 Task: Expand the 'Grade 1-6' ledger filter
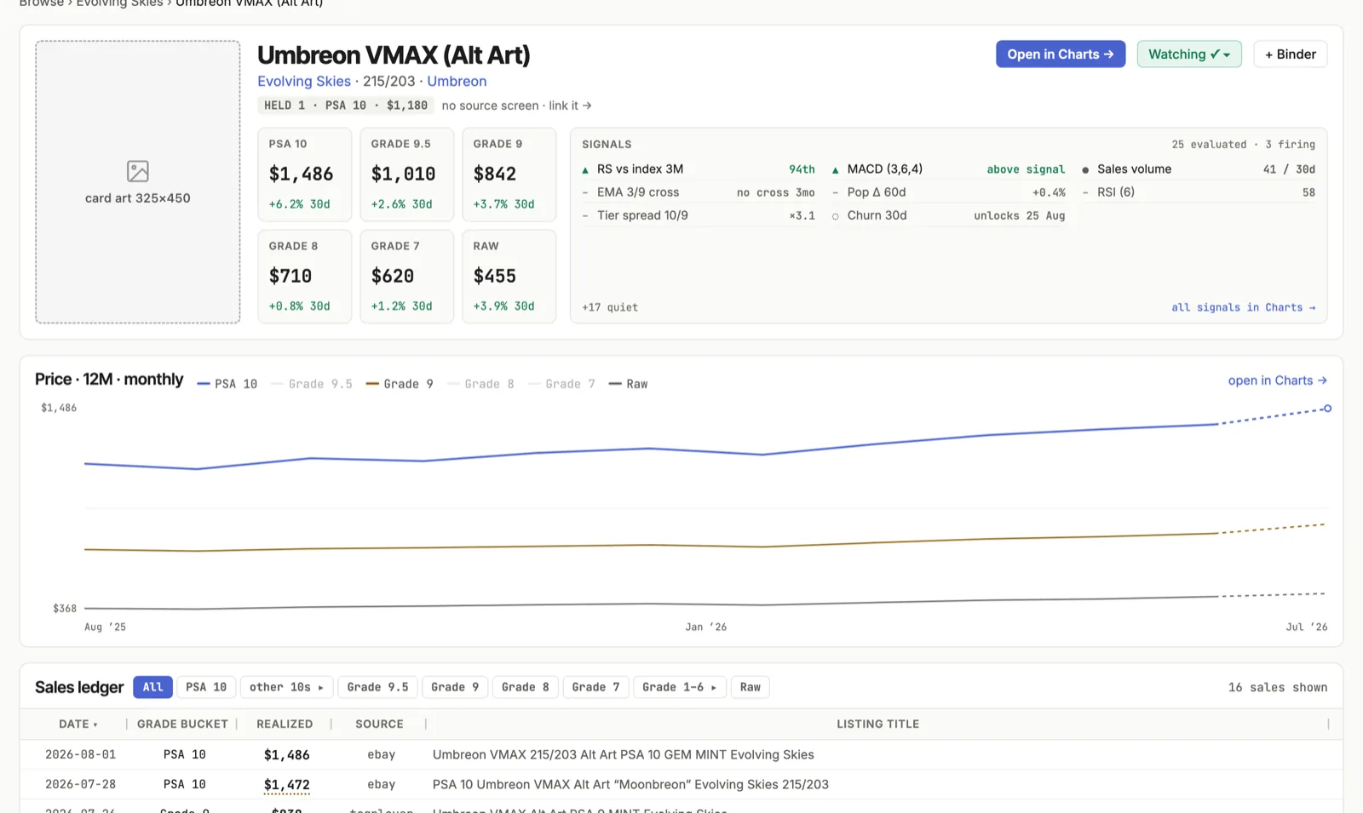680,687
